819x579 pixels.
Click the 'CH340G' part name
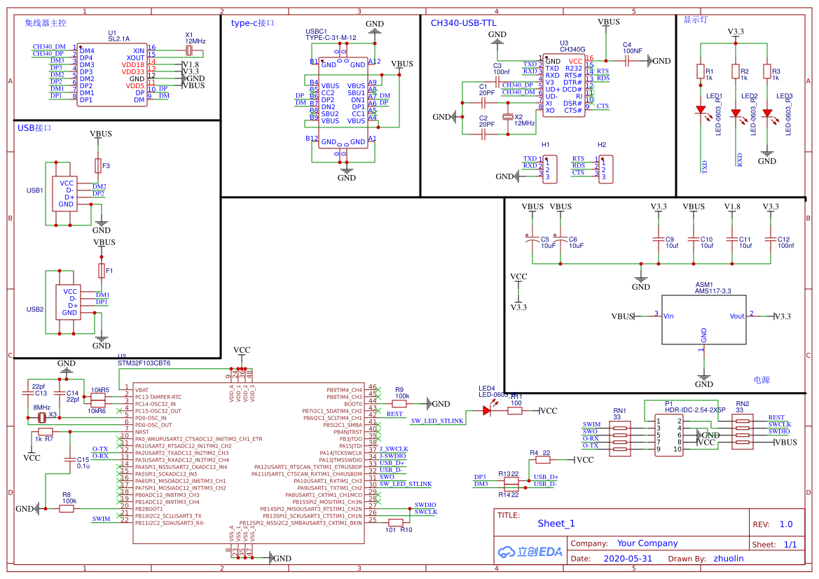572,50
